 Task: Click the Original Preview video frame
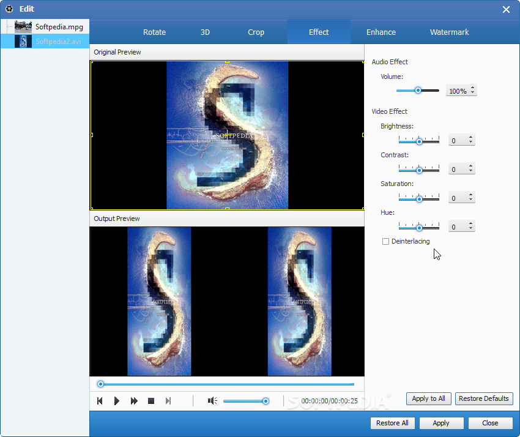[227, 135]
